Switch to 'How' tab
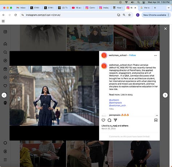Image resolution: width=172 pixels, height=167 pixels. point(118,8)
